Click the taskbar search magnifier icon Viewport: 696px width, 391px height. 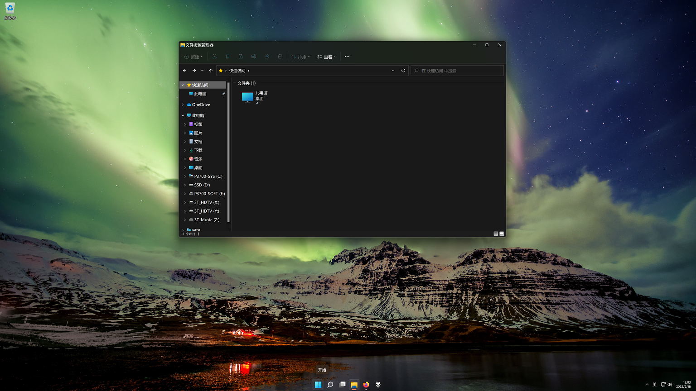click(330, 385)
